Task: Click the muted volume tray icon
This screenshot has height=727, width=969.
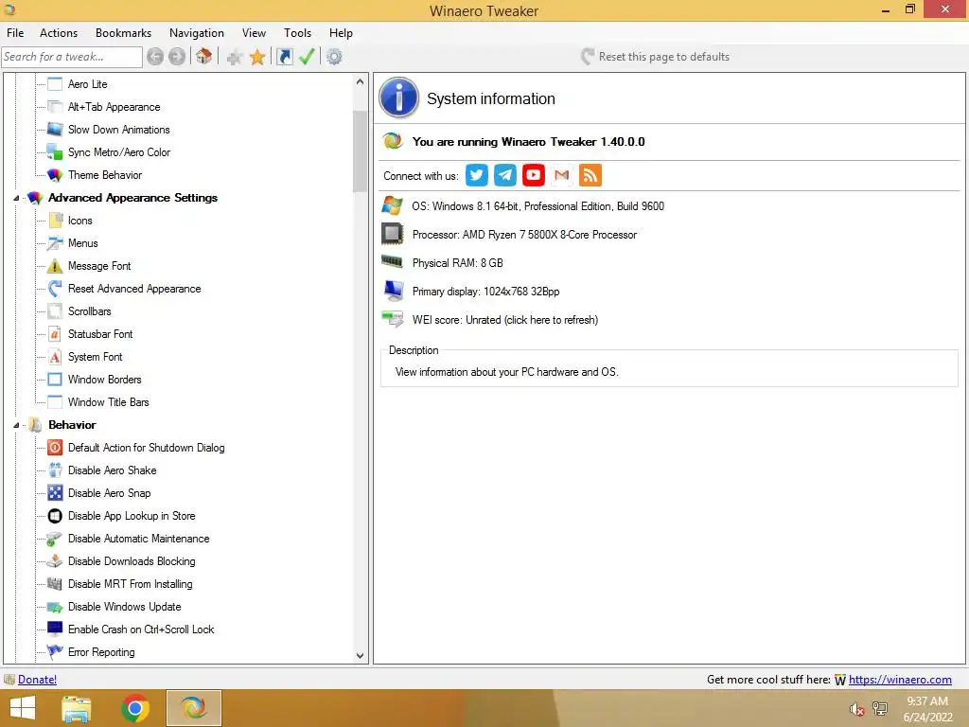Action: pyautogui.click(x=856, y=709)
